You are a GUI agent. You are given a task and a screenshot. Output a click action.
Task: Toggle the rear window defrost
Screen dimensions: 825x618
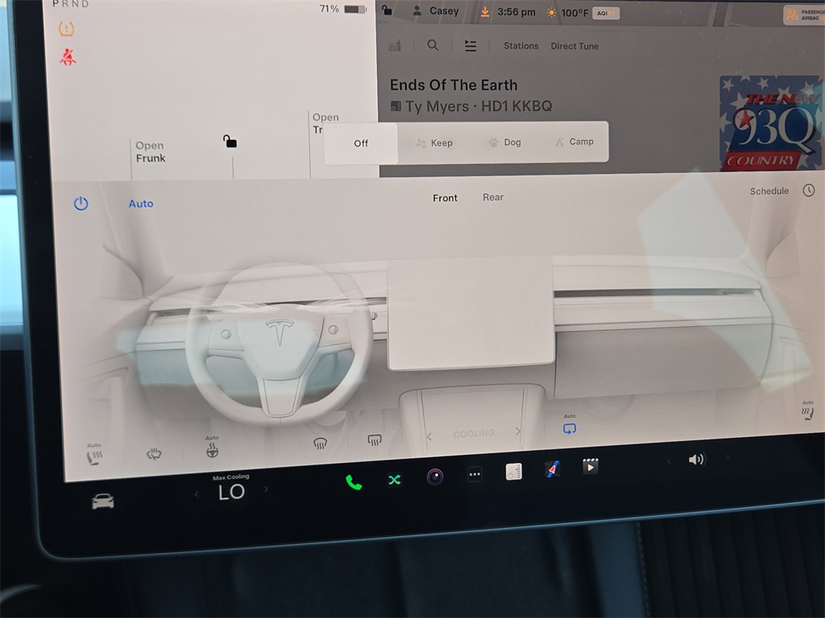(374, 439)
